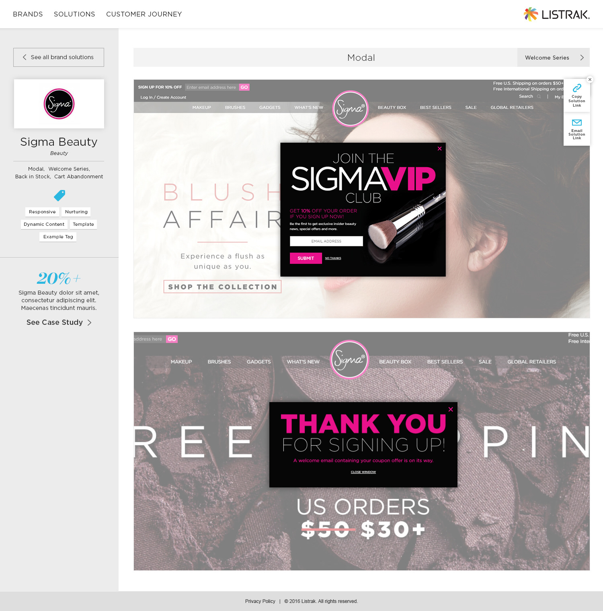Image resolution: width=603 pixels, height=611 pixels.
Task: Select the Template tag
Action: [83, 224]
